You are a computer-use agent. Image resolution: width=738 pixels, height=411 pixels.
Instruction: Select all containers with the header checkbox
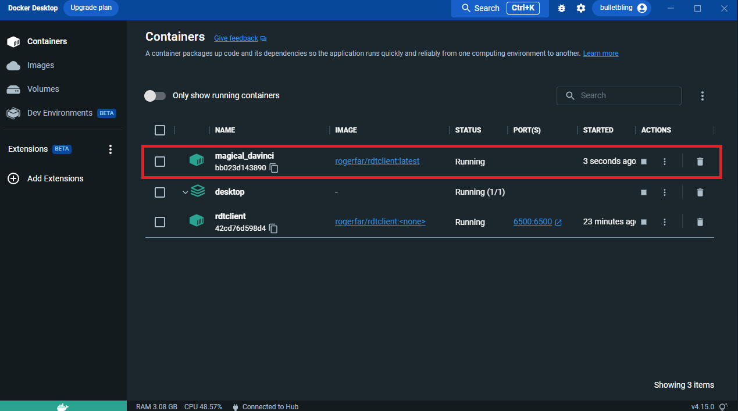coord(160,130)
